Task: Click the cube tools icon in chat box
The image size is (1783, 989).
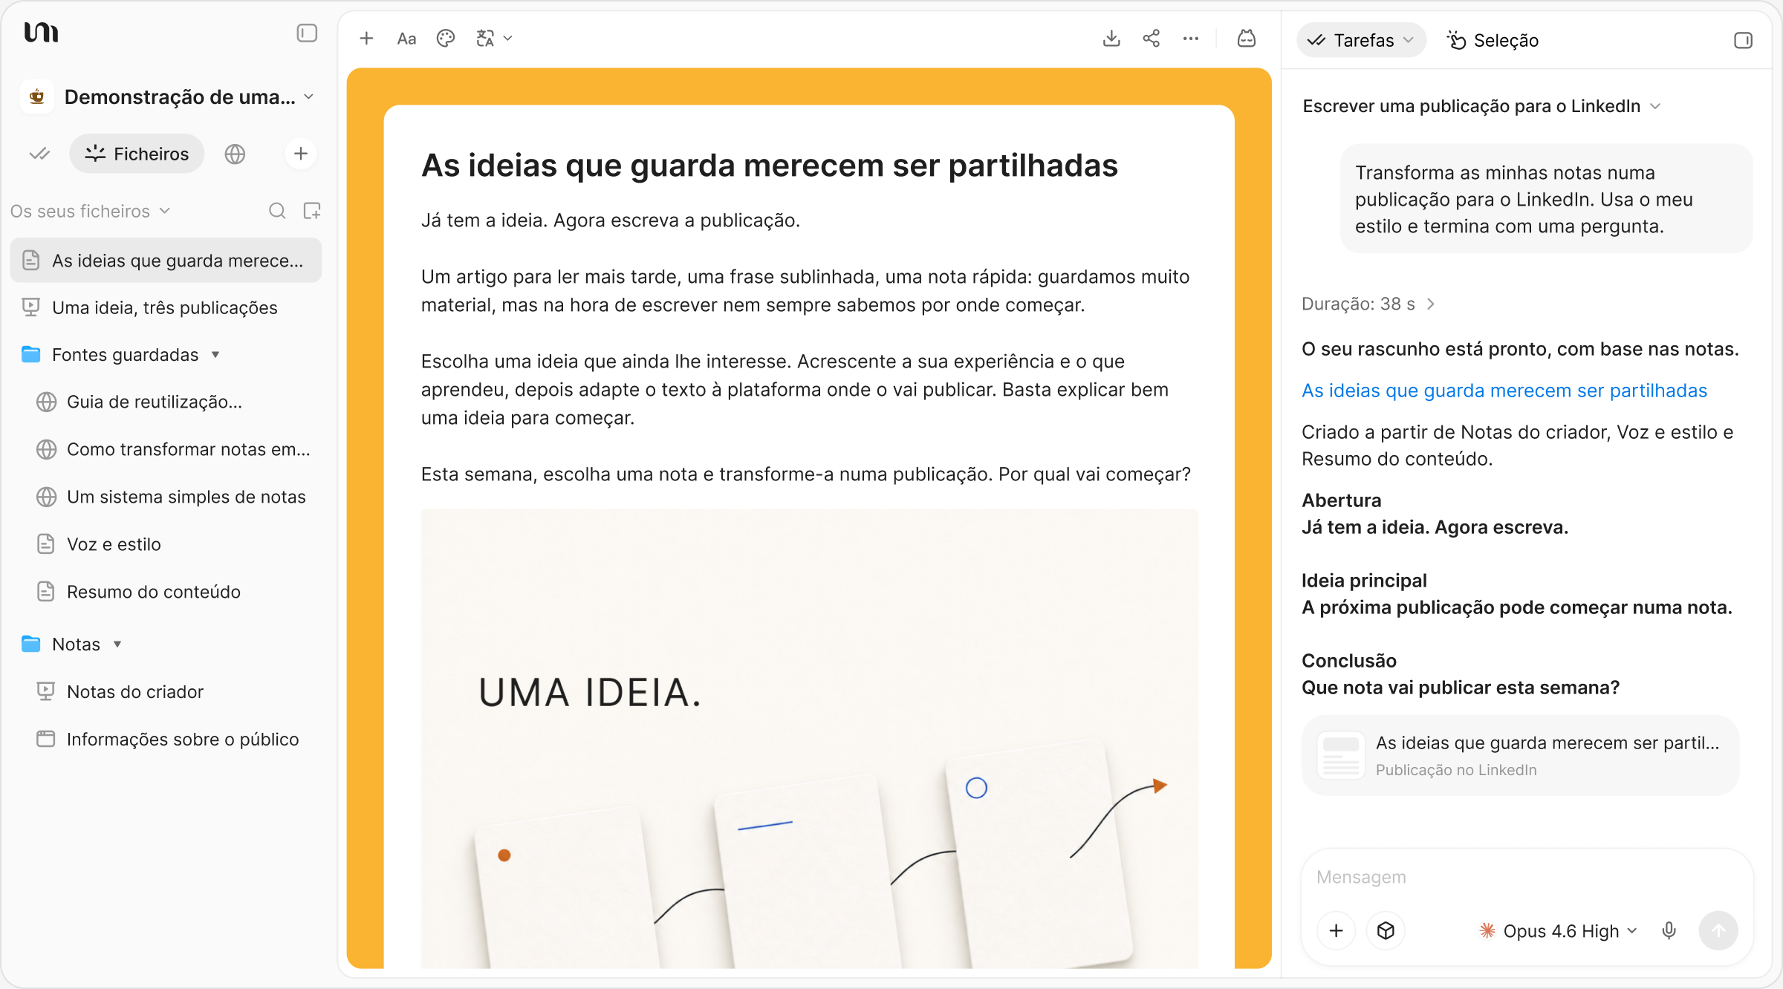Action: pos(1386,930)
